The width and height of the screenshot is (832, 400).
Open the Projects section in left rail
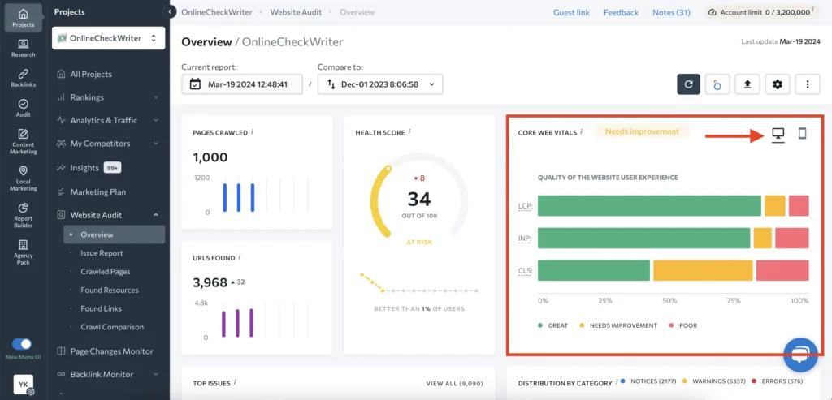click(24, 18)
